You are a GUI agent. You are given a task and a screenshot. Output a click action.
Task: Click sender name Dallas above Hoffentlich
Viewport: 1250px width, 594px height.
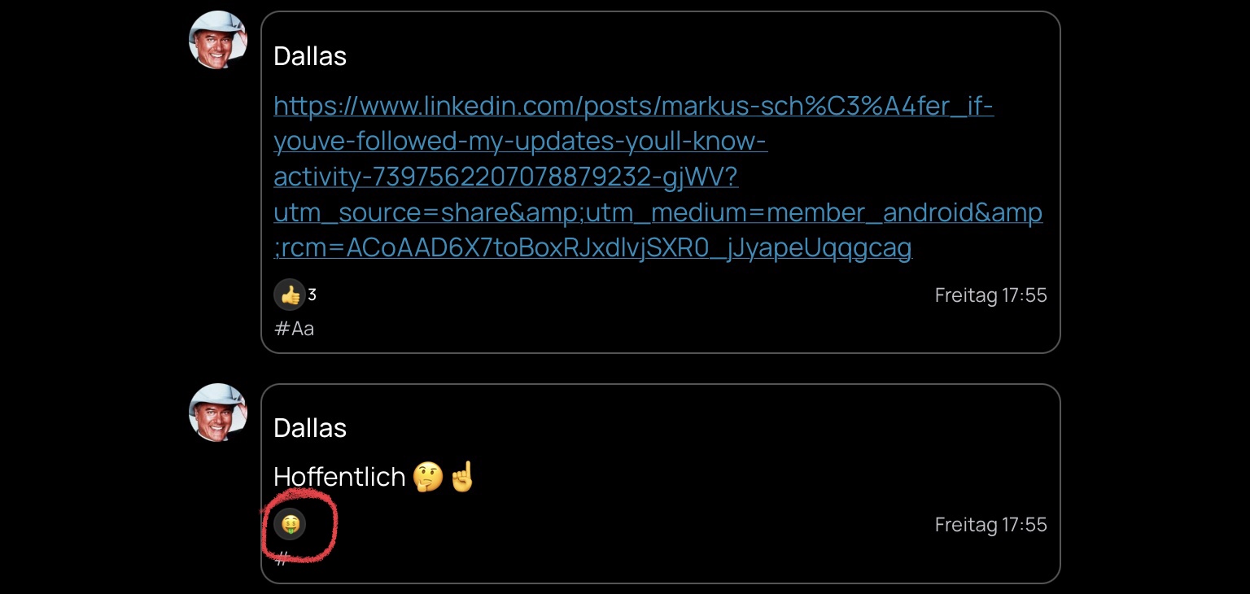coord(310,428)
